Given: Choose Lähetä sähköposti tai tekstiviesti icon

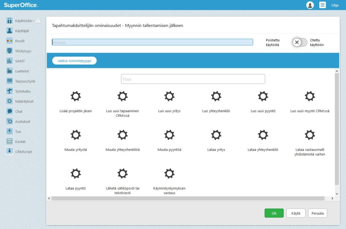Looking at the screenshot, I should (x=122, y=174).
